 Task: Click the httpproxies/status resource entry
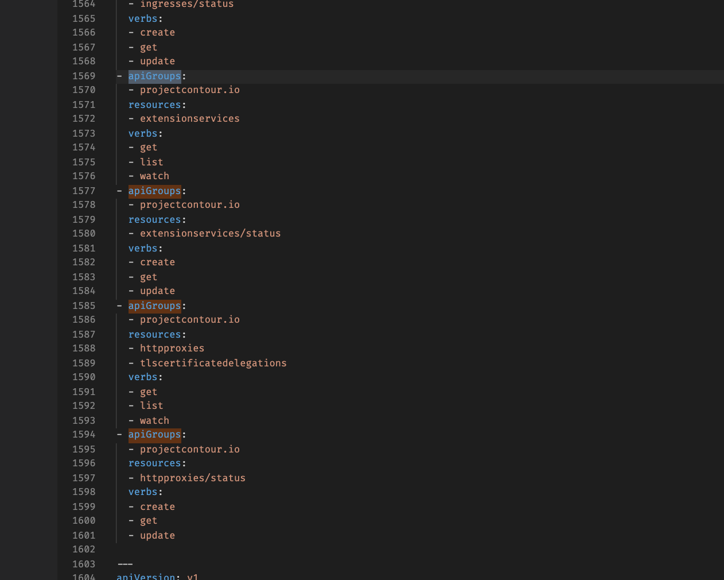pyautogui.click(x=193, y=478)
